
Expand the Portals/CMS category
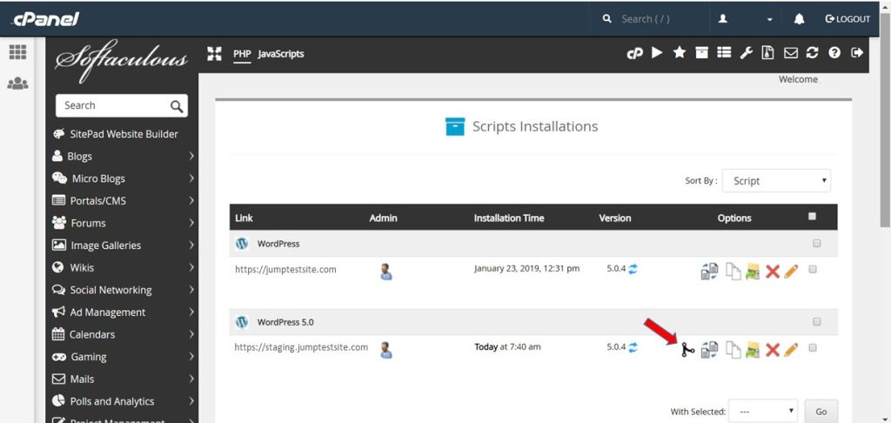(123, 201)
